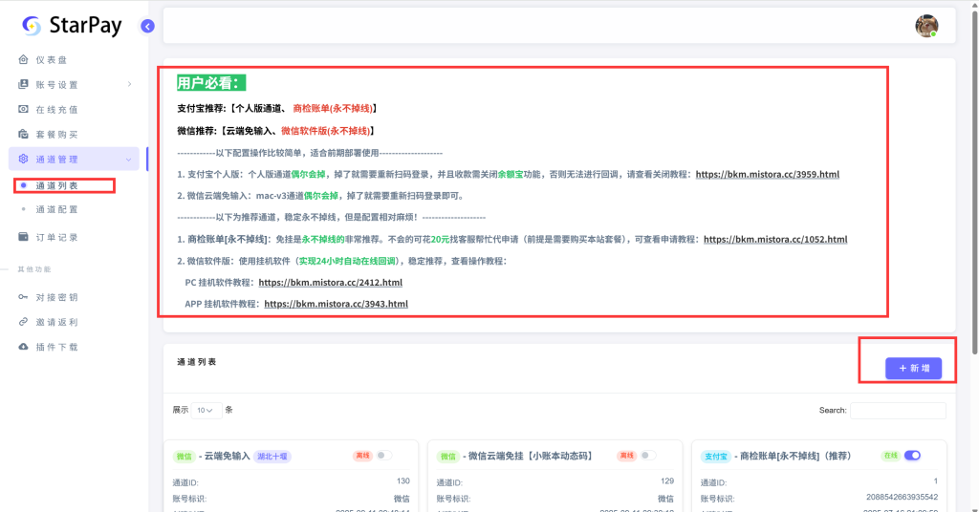Click the 用户必看 heading

pos(211,83)
